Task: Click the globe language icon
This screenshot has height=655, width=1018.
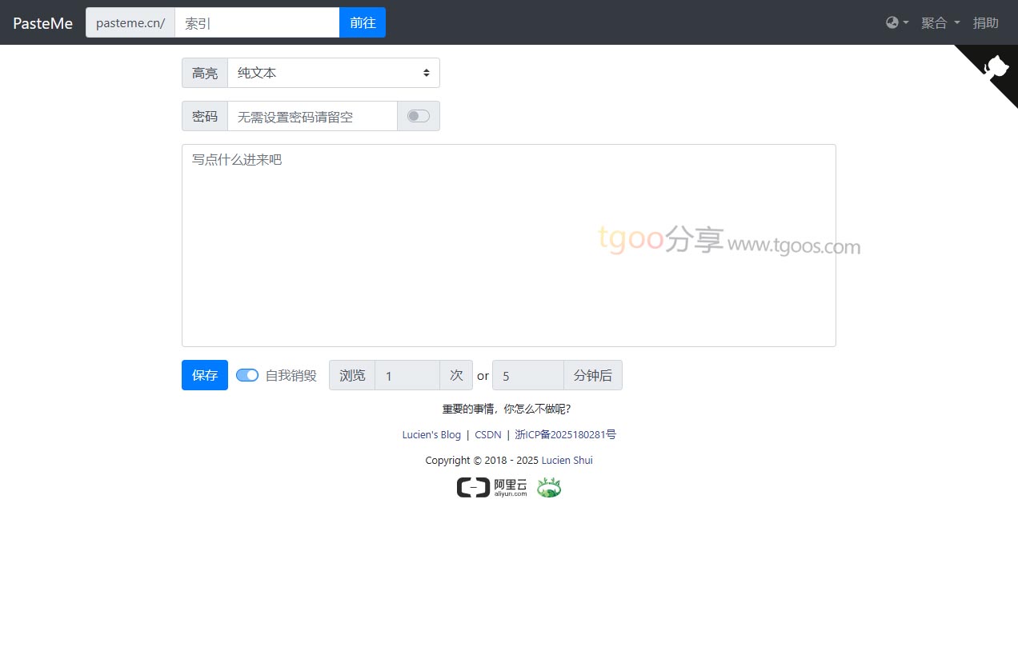Action: 896,22
